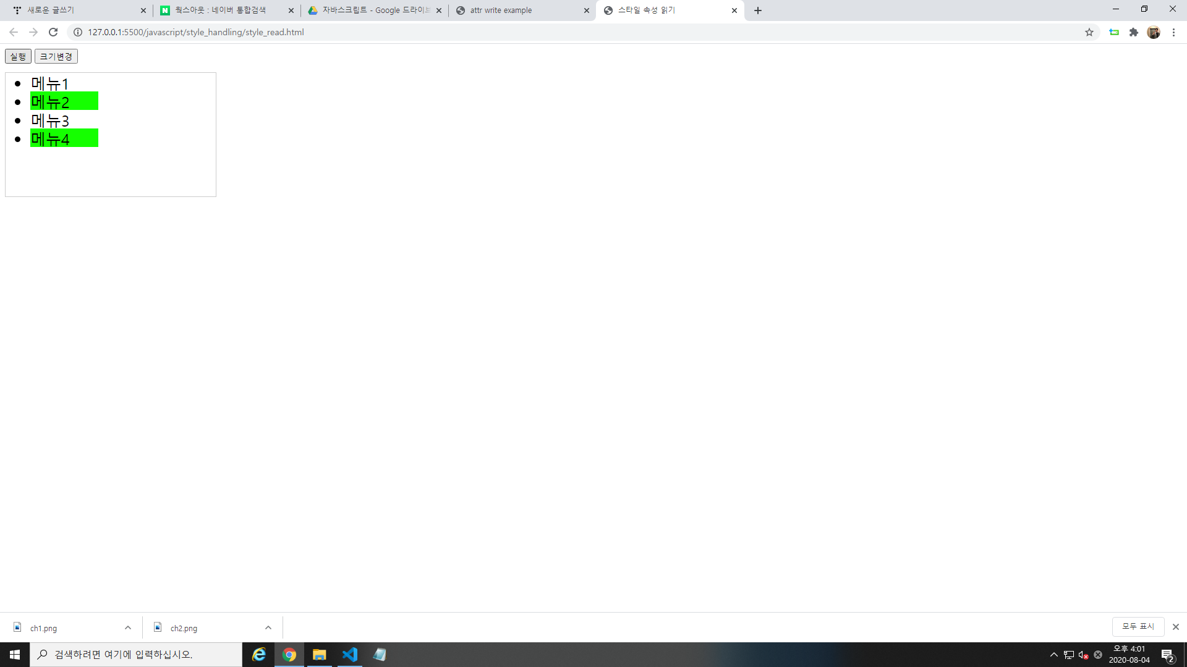The height and width of the screenshot is (667, 1187).
Task: Show hidden system tray icons
Action: pyautogui.click(x=1053, y=655)
